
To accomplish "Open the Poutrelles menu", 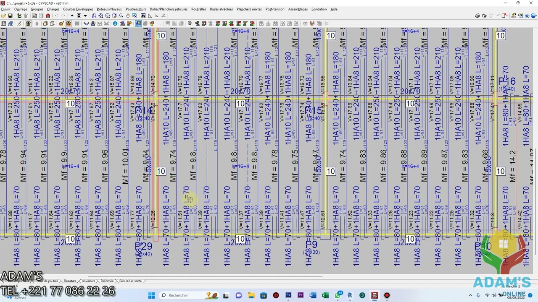I will [x=199, y=9].
